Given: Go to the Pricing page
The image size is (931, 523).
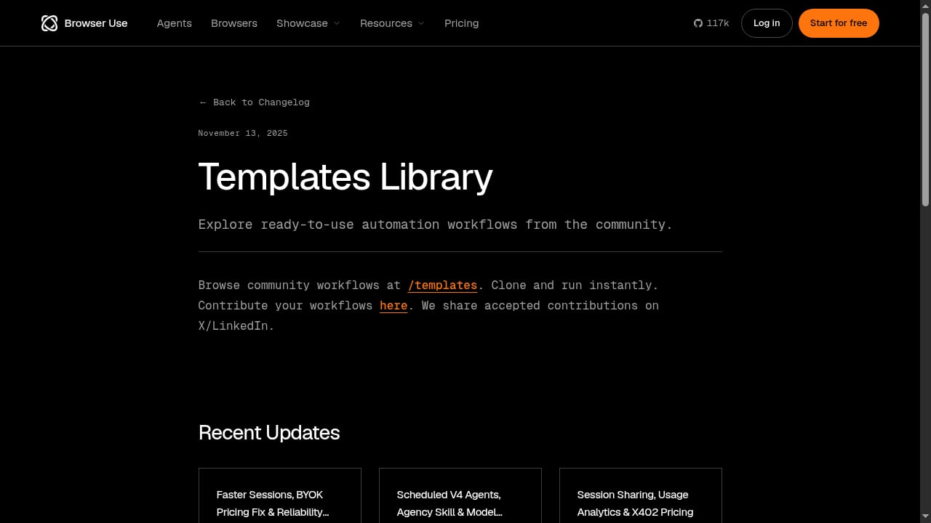Looking at the screenshot, I should (x=462, y=23).
